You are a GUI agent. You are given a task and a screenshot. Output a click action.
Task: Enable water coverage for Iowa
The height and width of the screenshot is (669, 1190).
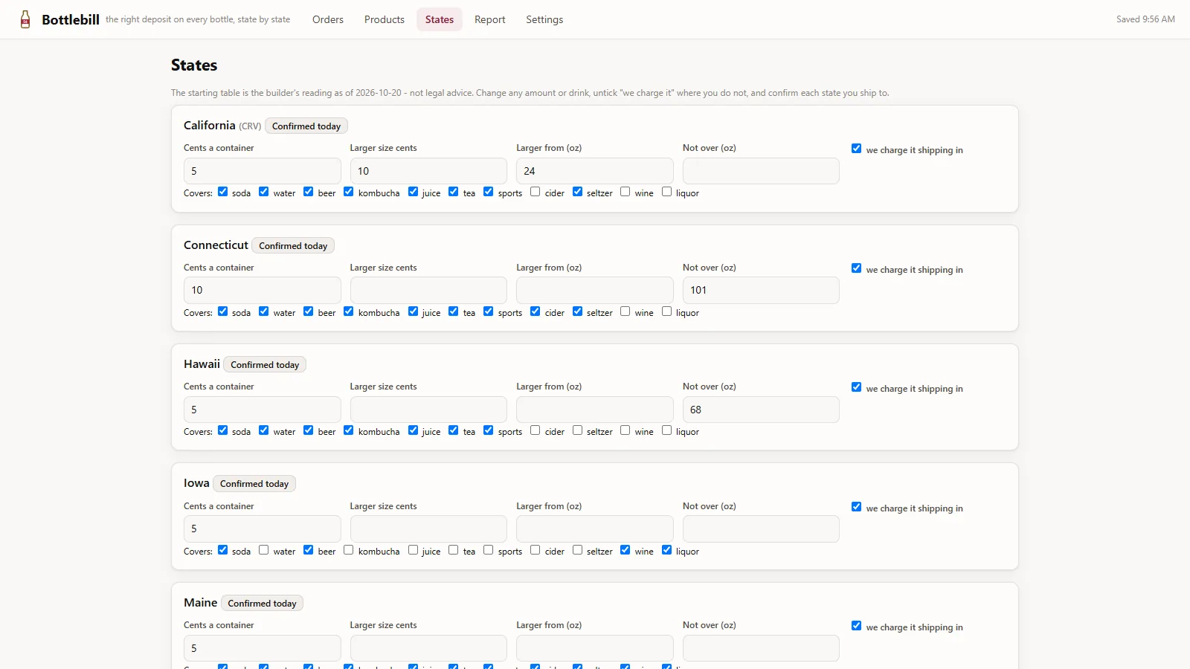coord(264,550)
